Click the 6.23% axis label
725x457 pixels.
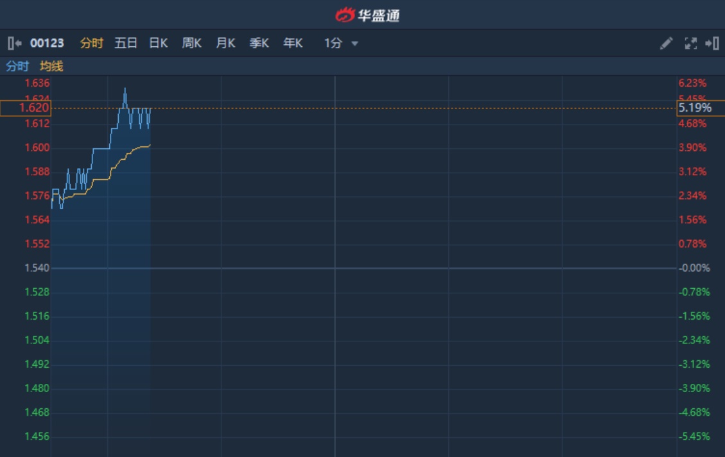coord(693,83)
